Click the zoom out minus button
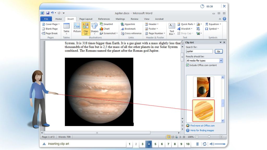 pos(197,137)
